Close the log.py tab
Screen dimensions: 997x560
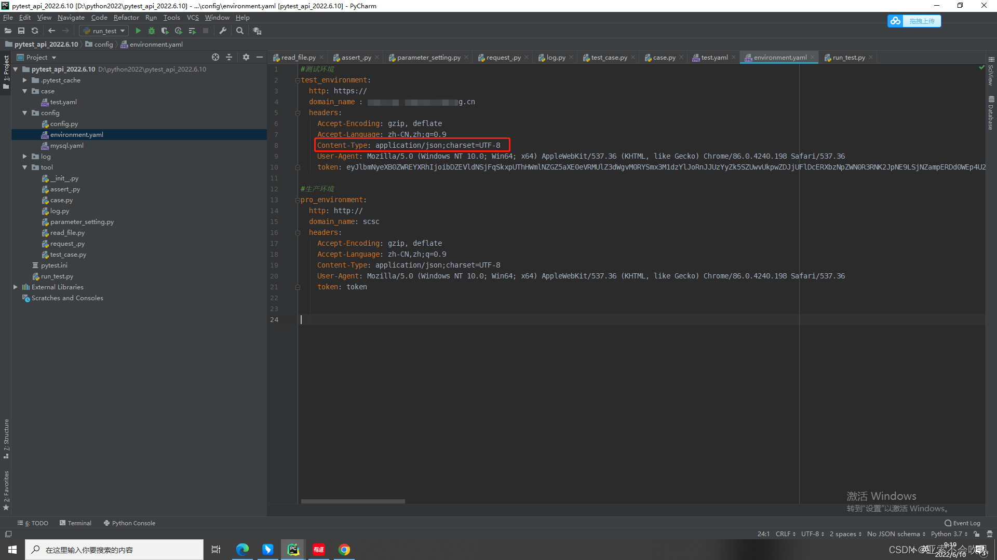pos(571,58)
